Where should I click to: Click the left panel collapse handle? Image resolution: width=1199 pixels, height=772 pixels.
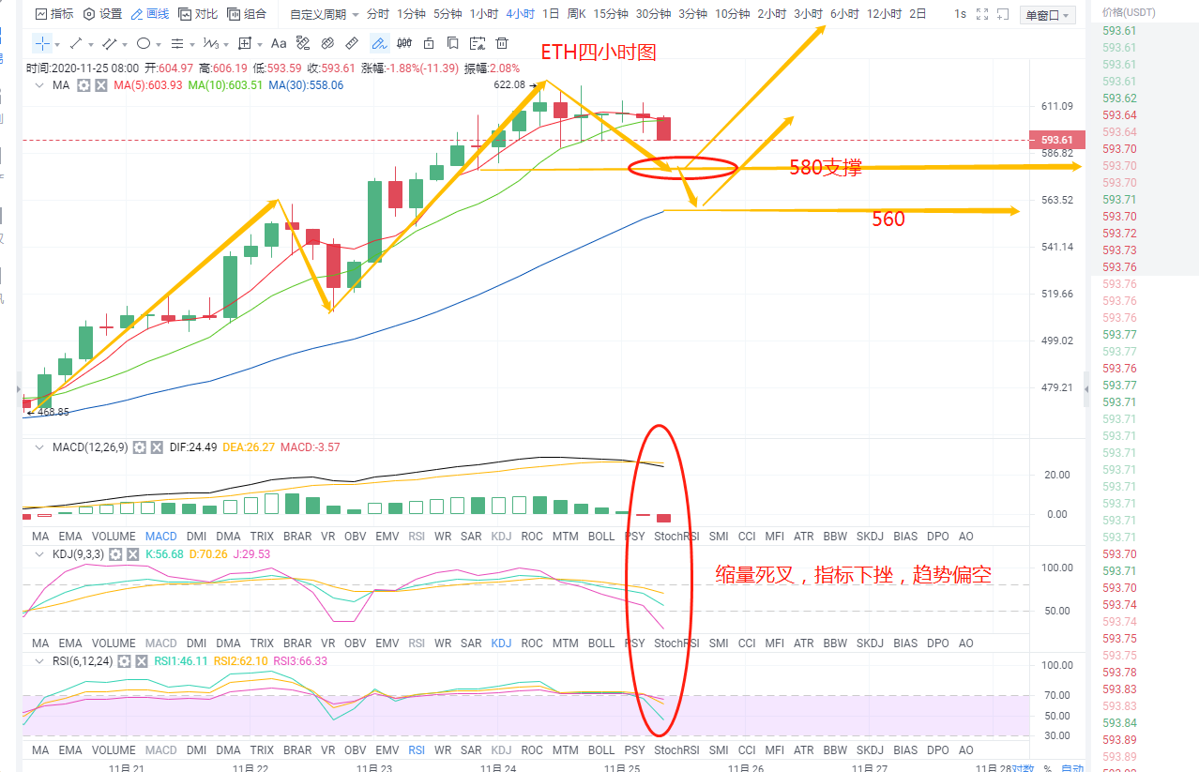click(18, 388)
